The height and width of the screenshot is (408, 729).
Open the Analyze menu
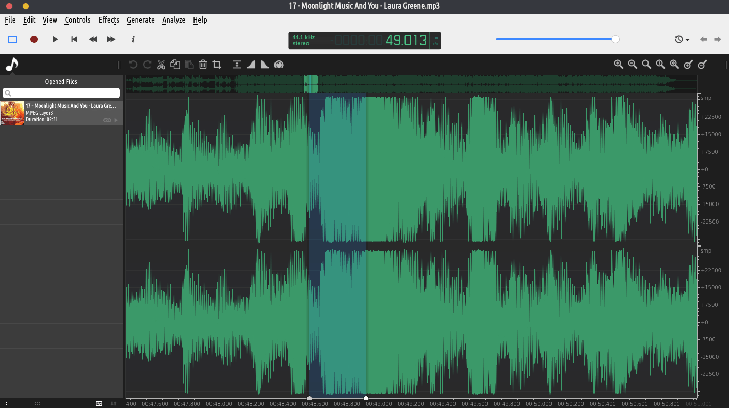point(173,20)
